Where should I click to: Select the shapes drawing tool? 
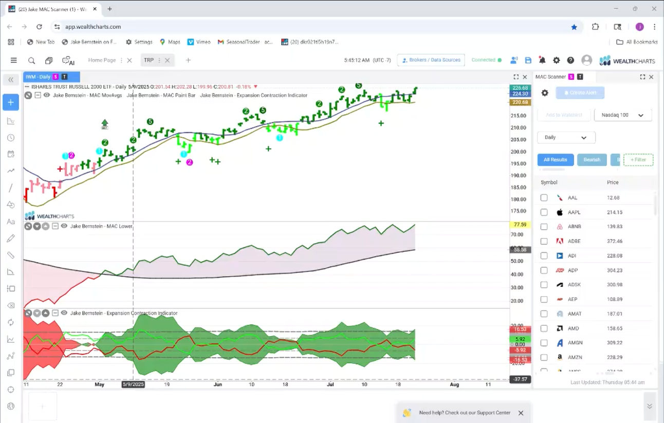[x=11, y=205]
